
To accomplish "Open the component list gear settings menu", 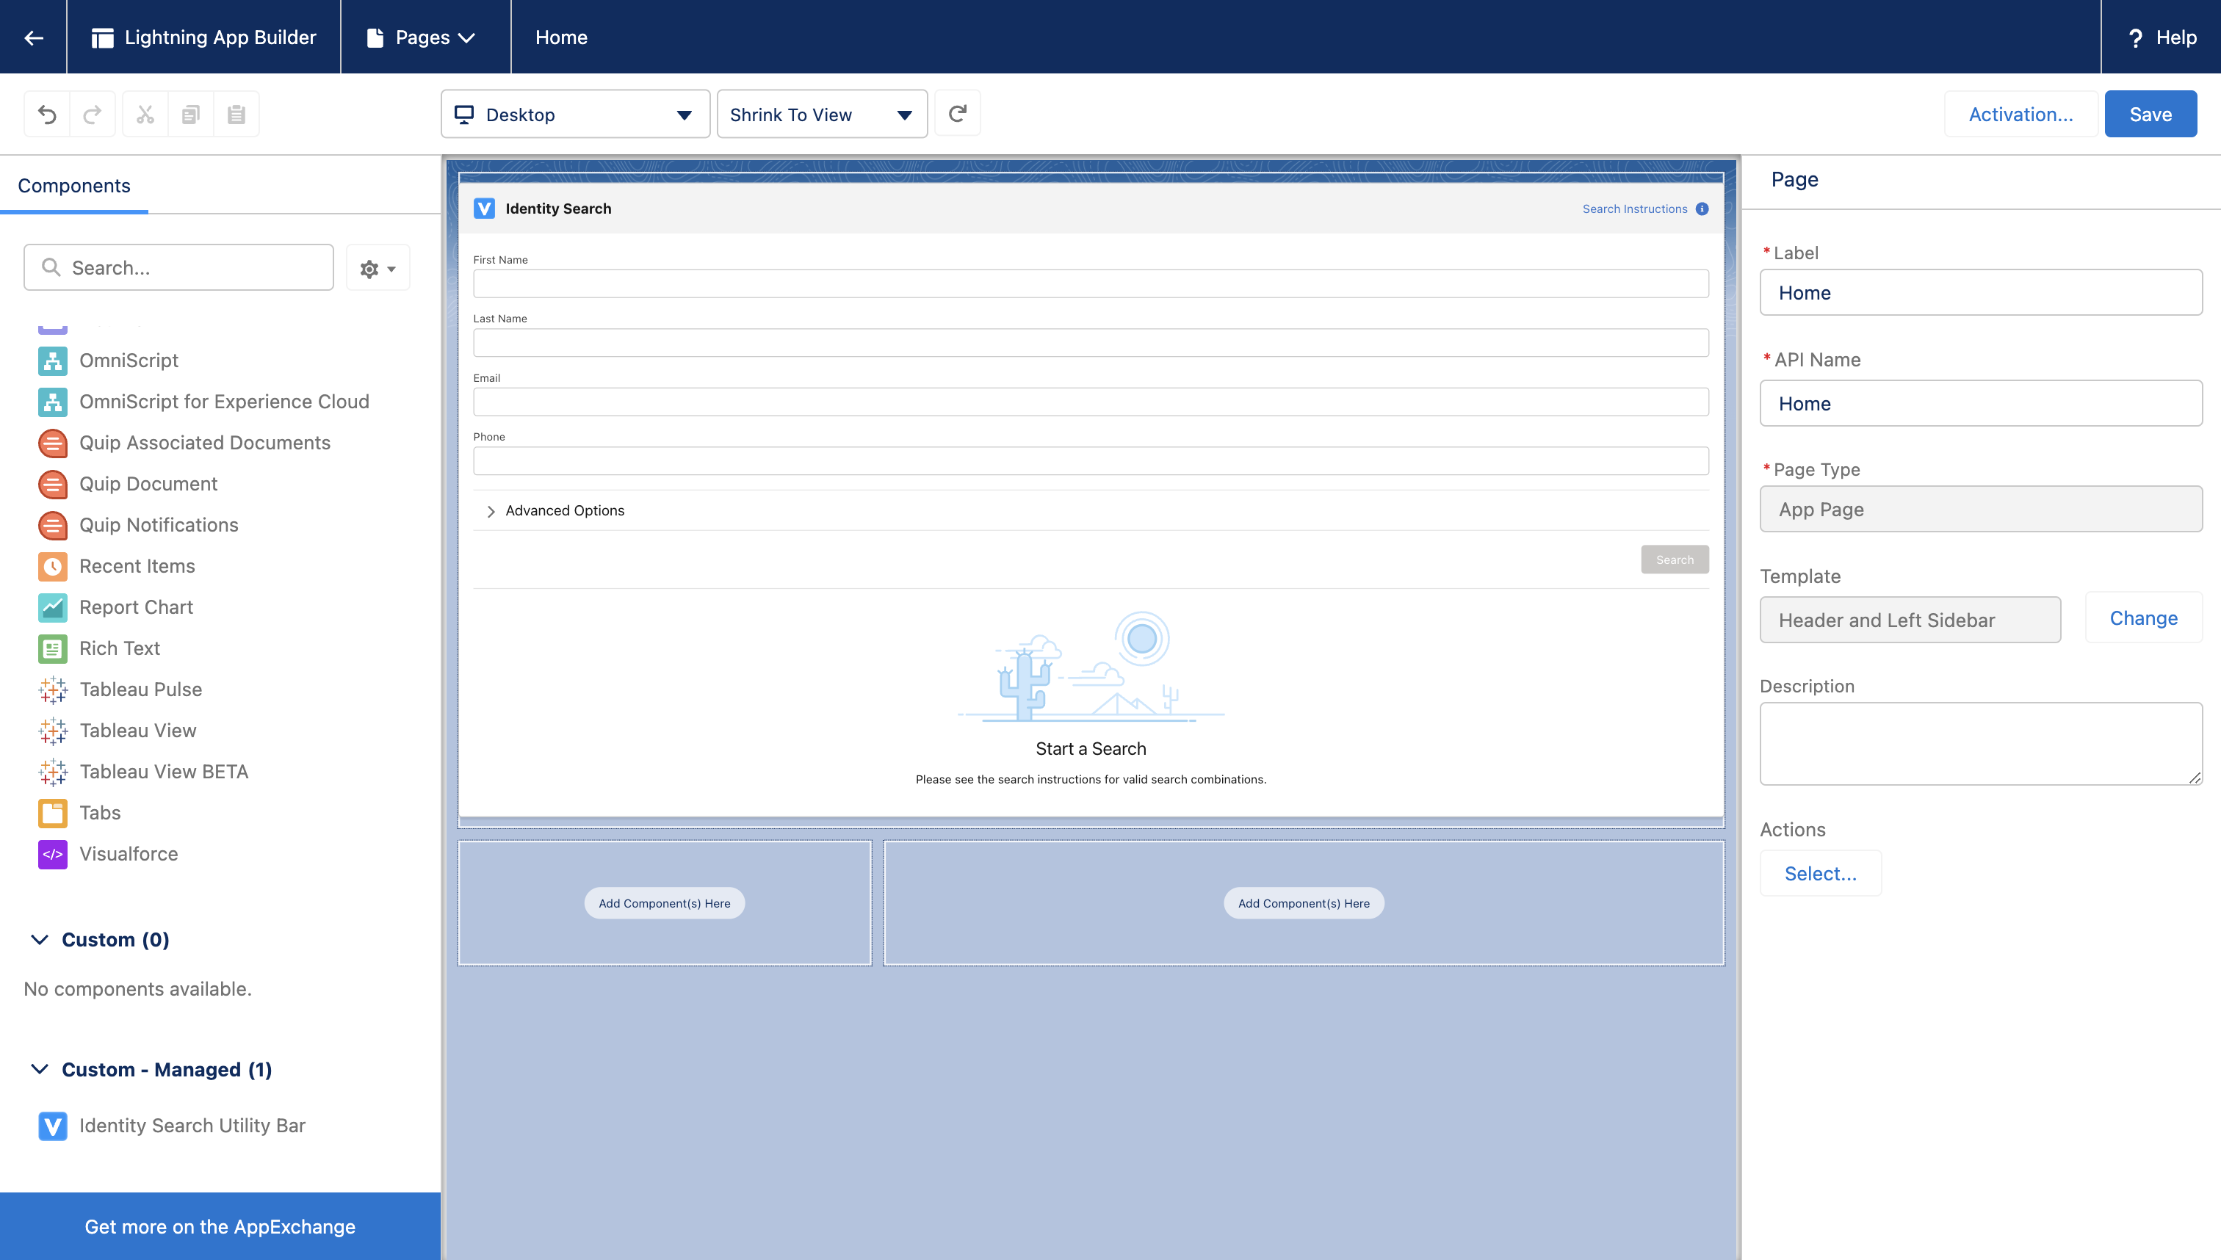I will (378, 268).
